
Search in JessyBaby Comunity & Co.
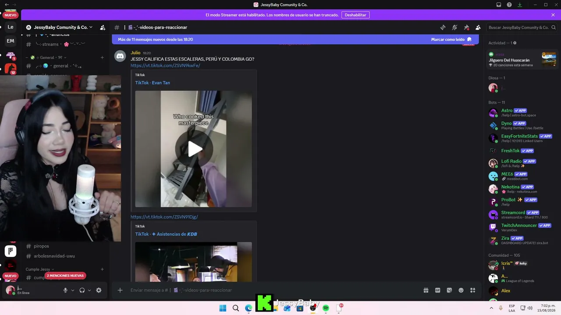pyautogui.click(x=521, y=28)
